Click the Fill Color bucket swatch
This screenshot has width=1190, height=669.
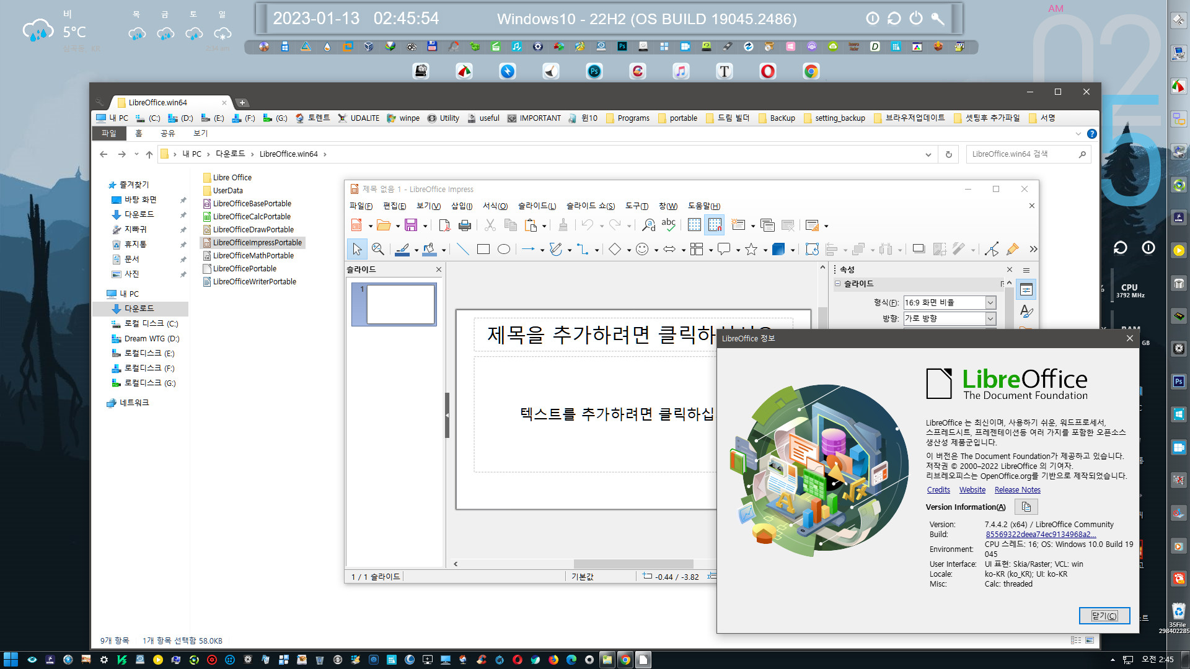429,249
